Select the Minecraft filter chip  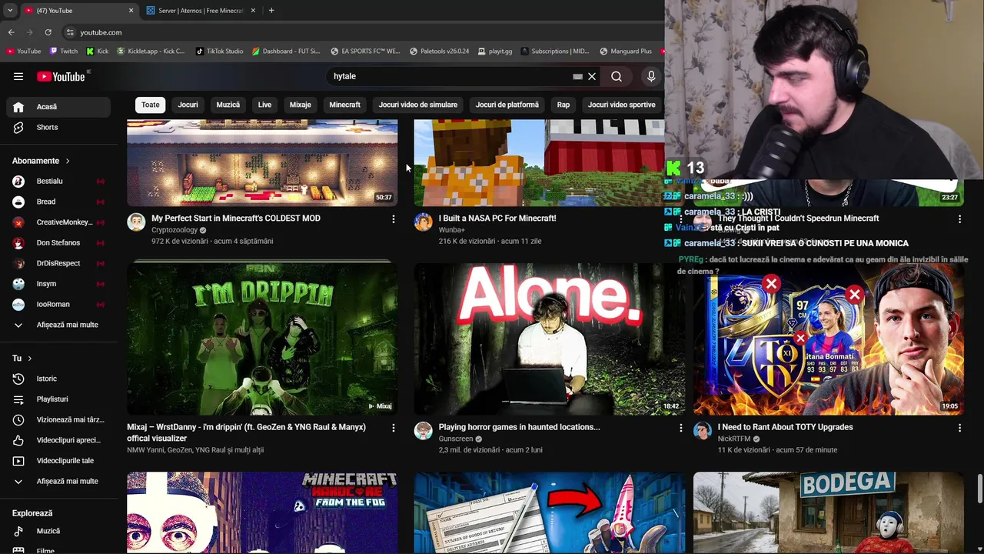(345, 105)
